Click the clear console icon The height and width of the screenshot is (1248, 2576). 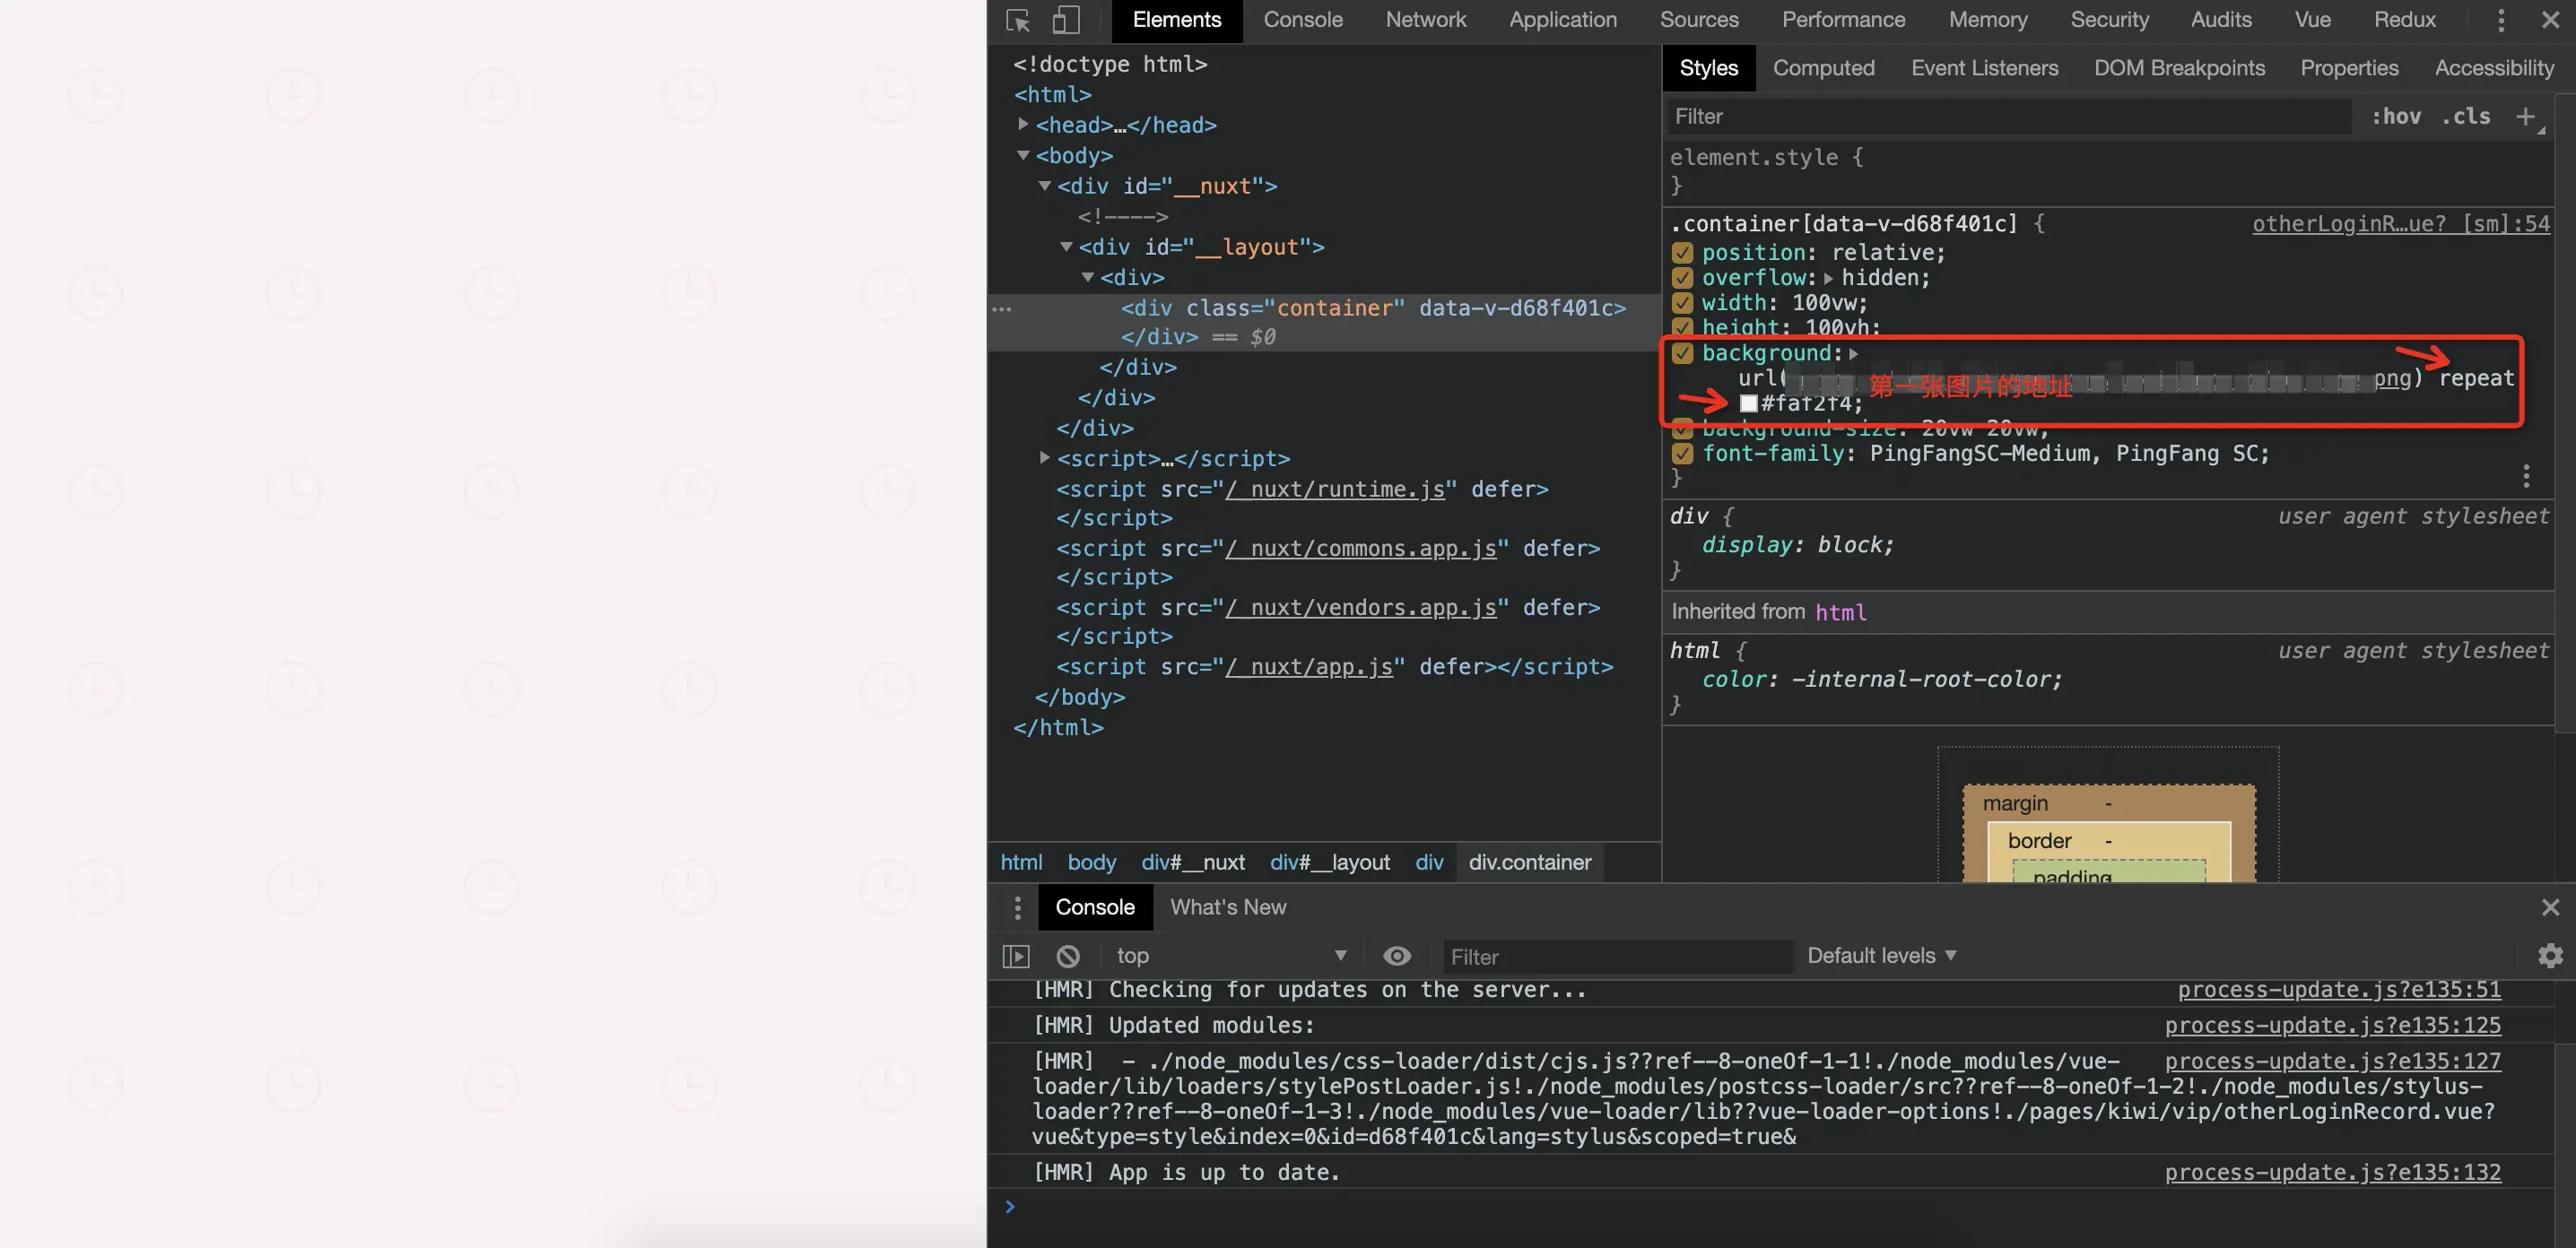point(1068,957)
